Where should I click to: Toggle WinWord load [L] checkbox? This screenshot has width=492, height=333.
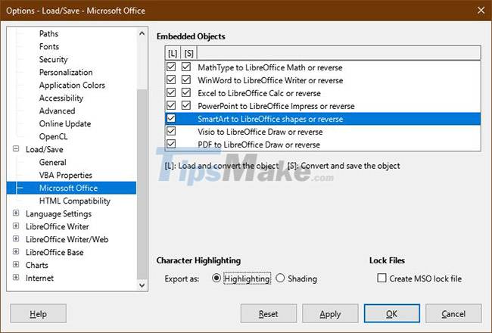171,79
